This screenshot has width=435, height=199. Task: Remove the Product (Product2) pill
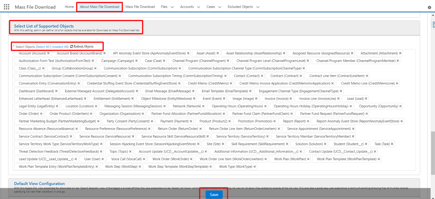pos(229,121)
